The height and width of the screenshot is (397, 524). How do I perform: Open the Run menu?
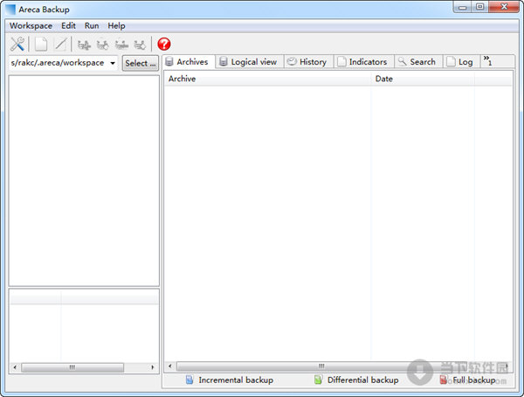pyautogui.click(x=92, y=25)
